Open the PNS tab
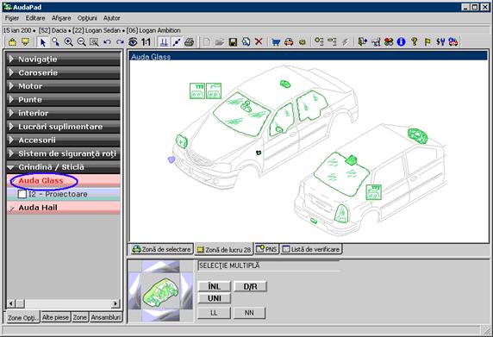 [266, 249]
